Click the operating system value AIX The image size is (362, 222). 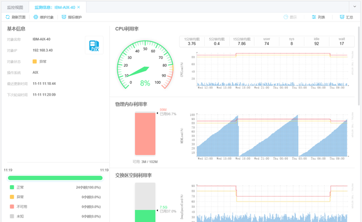point(35,72)
